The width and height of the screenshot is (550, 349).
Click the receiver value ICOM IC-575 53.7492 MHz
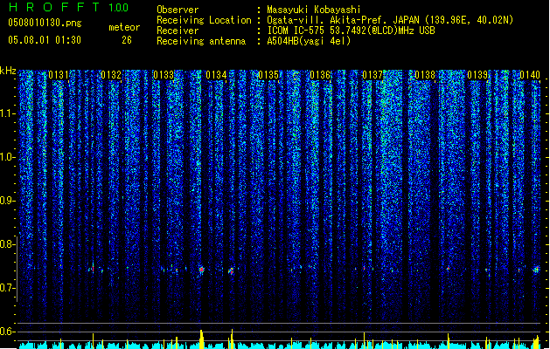(x=351, y=31)
